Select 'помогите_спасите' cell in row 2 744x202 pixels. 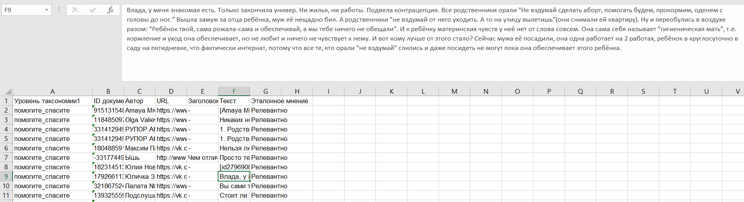[53, 110]
